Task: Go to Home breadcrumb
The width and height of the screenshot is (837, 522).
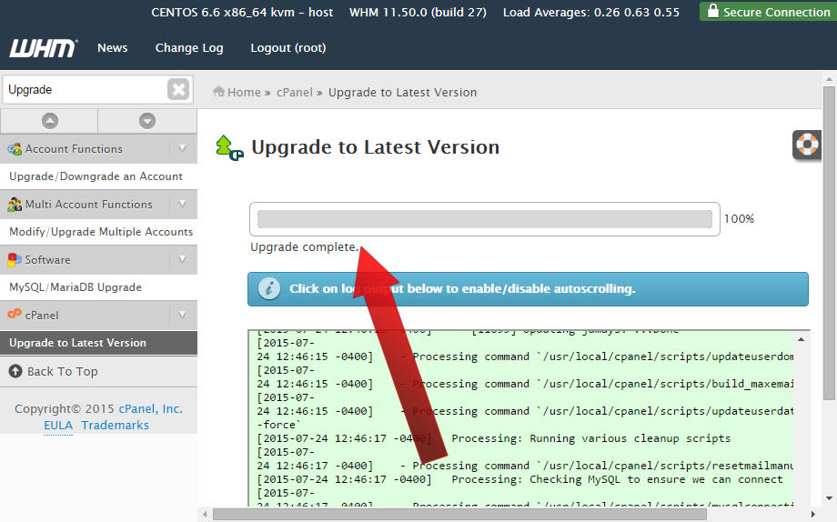Action: click(x=244, y=93)
